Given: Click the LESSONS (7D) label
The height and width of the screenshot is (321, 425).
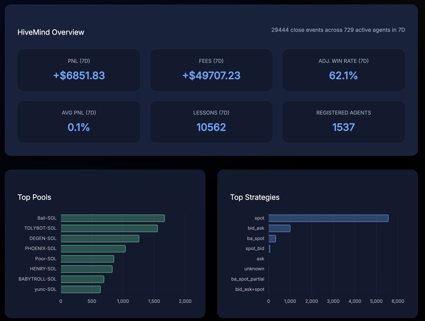Looking at the screenshot, I should point(211,113).
